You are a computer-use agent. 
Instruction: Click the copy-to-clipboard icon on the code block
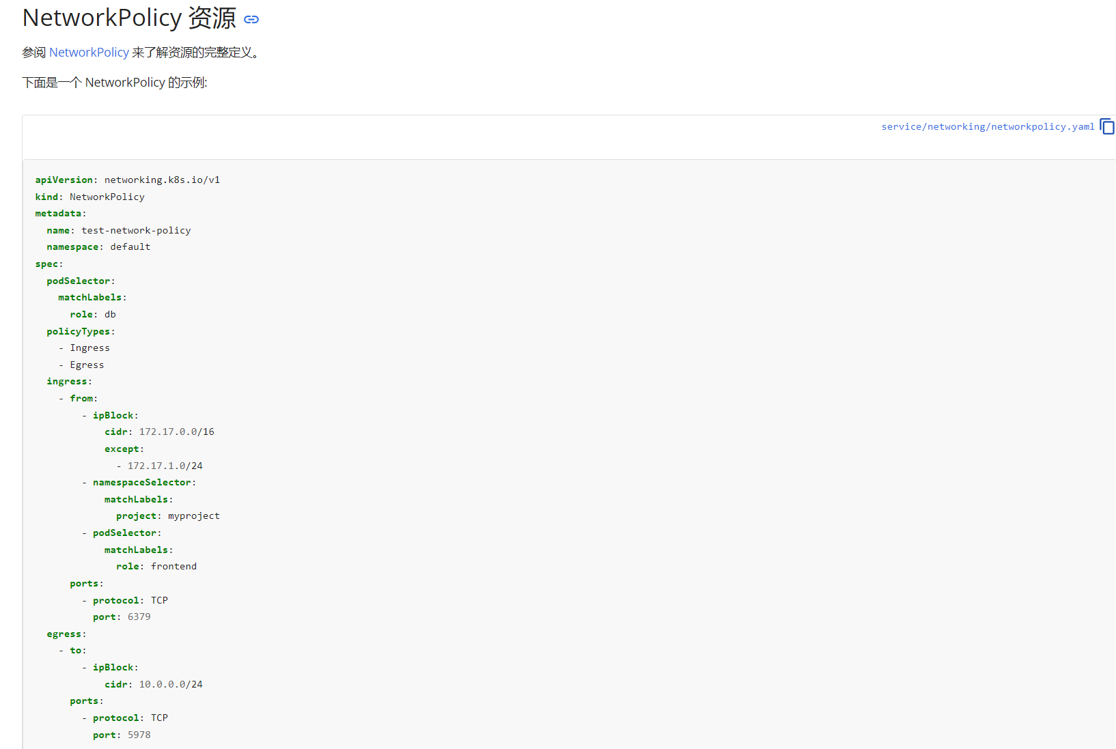click(1106, 126)
